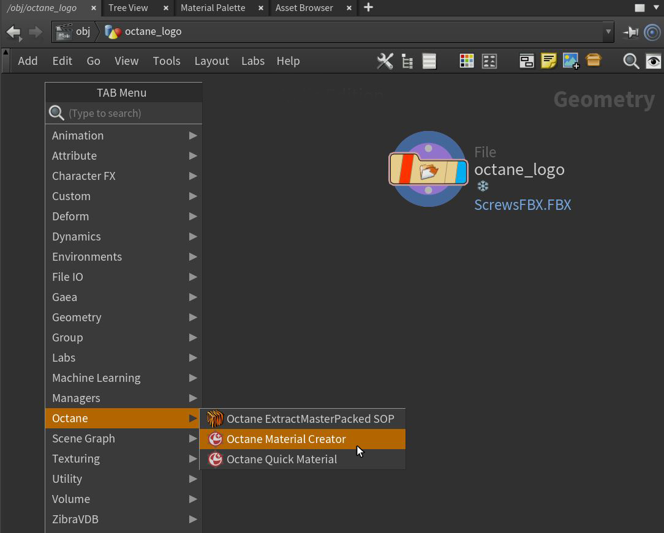Expand the Geometry submenu arrow
Viewport: 664px width, 533px height.
coord(193,317)
